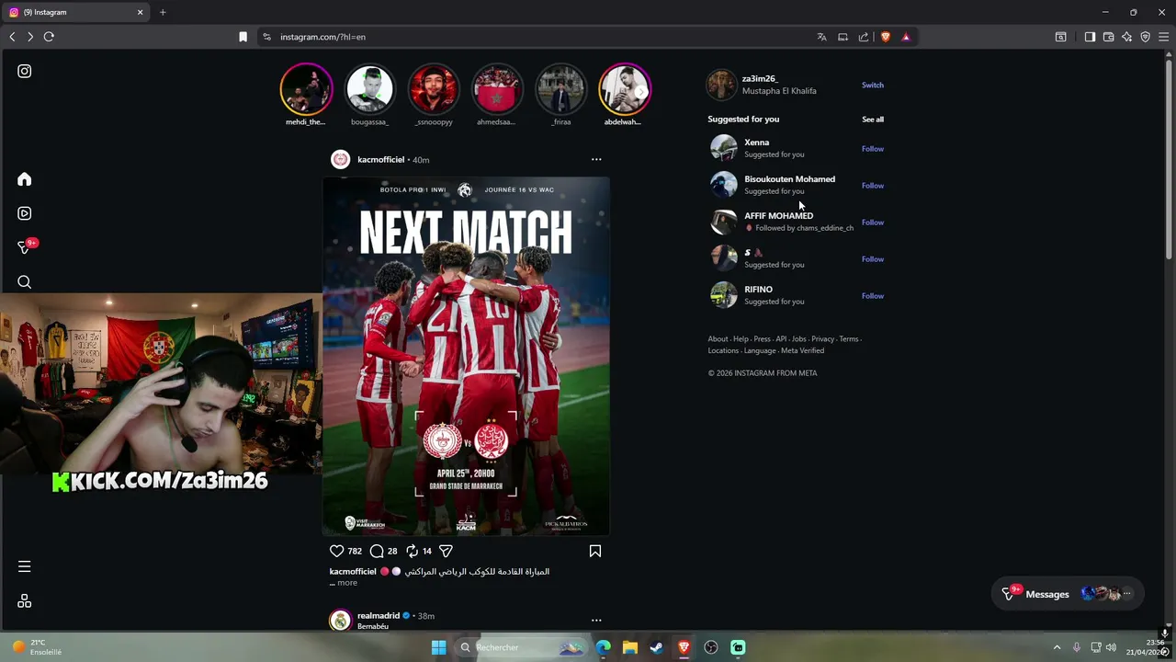Go back in browser history
Image resolution: width=1176 pixels, height=662 pixels.
[12, 37]
